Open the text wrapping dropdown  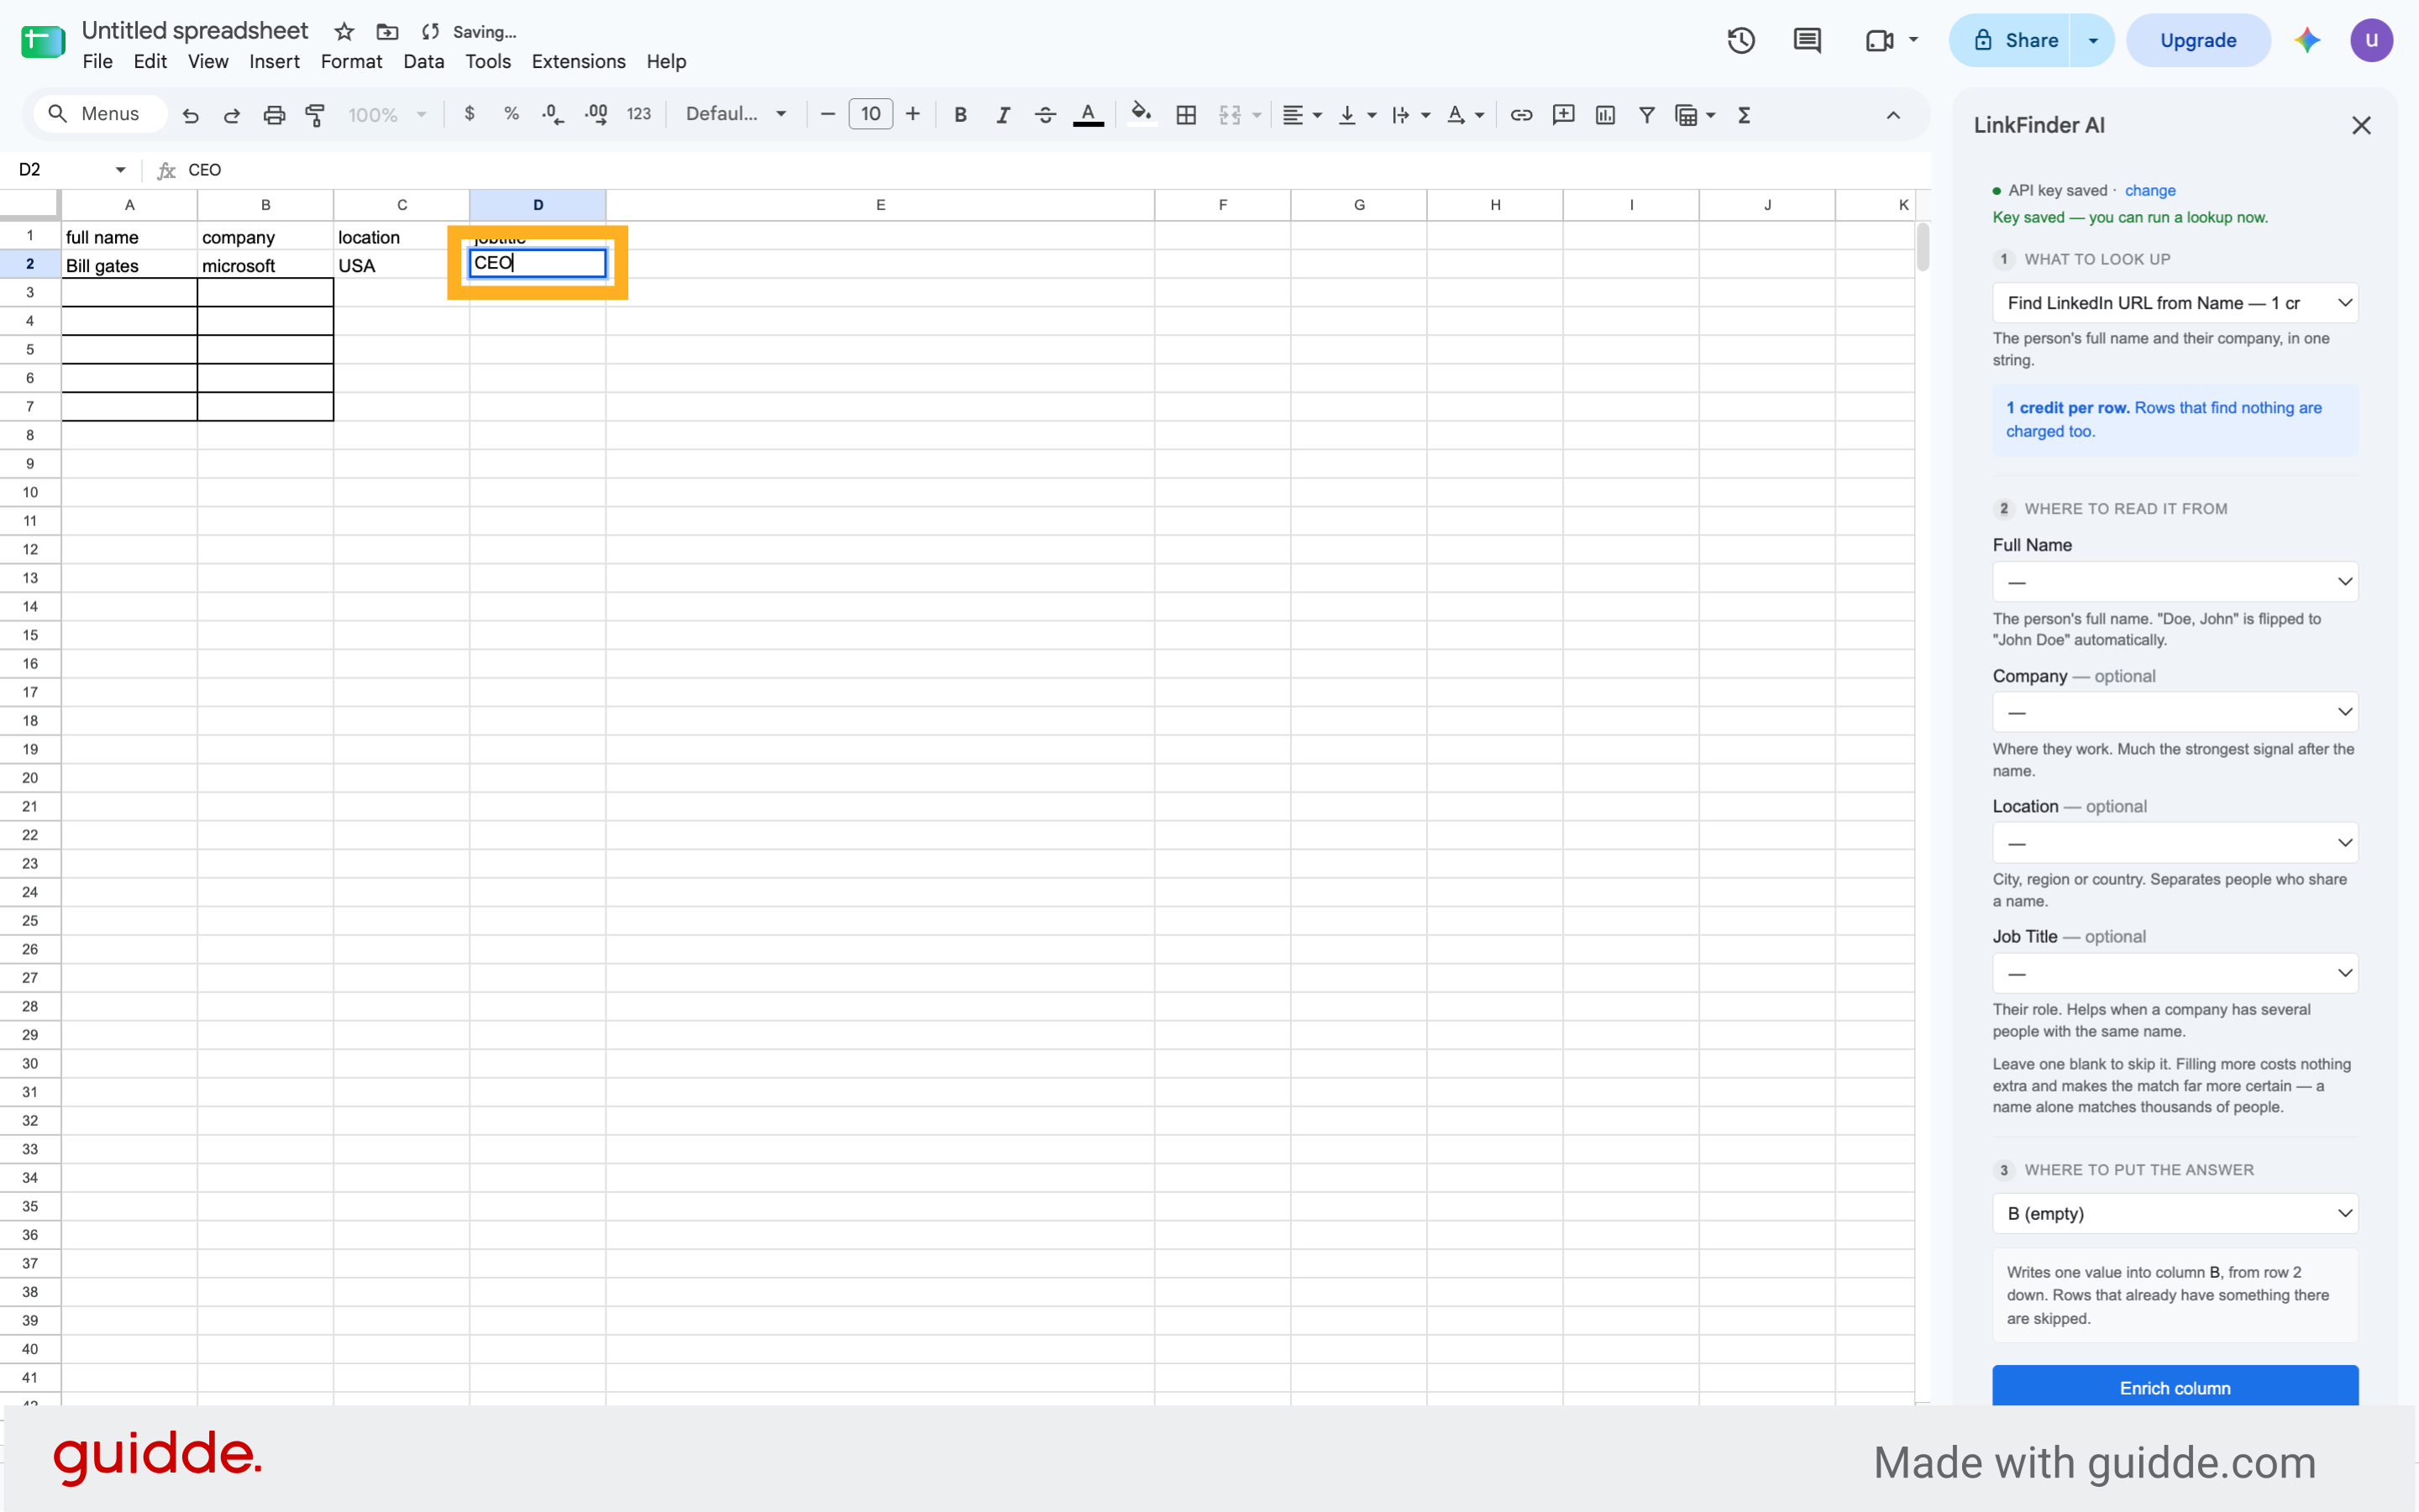click(x=1410, y=115)
